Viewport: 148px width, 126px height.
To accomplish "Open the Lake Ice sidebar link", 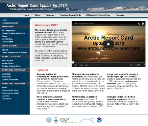I will pyautogui.click(x=5, y=96).
